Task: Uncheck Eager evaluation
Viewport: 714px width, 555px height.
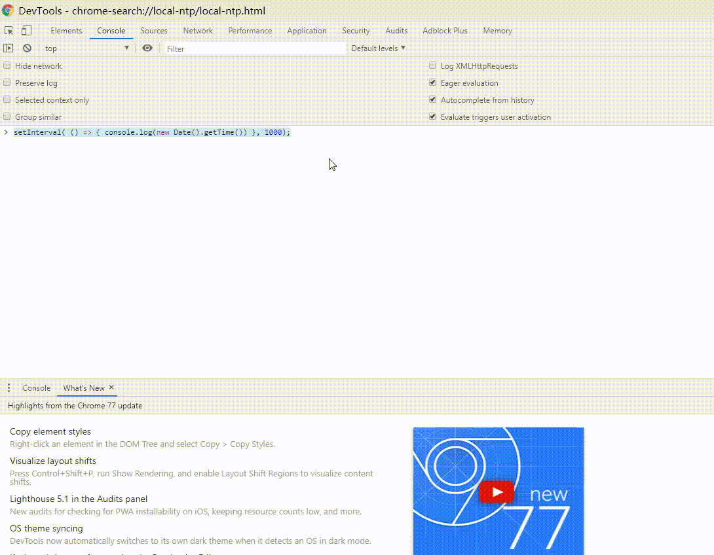Action: pos(432,83)
